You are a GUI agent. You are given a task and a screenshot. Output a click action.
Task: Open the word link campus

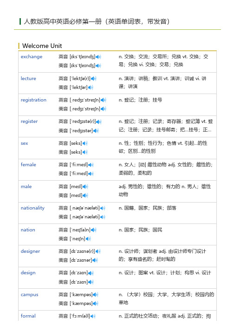tap(29, 295)
